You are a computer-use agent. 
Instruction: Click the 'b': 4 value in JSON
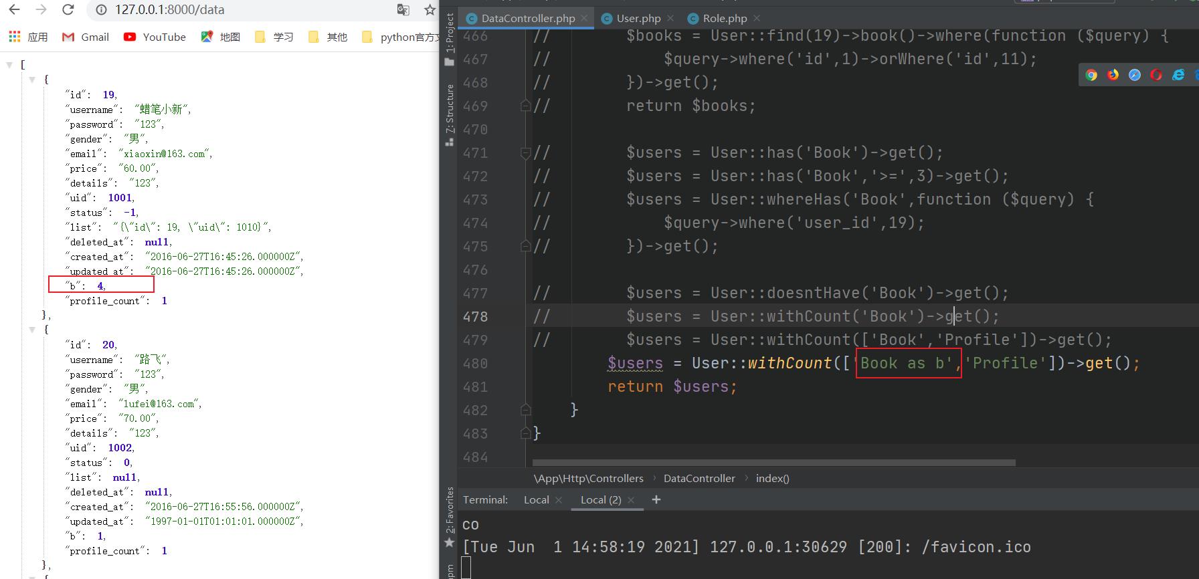(x=101, y=286)
